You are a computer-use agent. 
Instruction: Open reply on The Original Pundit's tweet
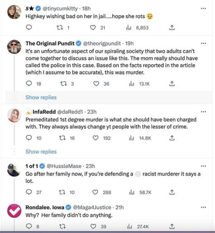point(29,84)
